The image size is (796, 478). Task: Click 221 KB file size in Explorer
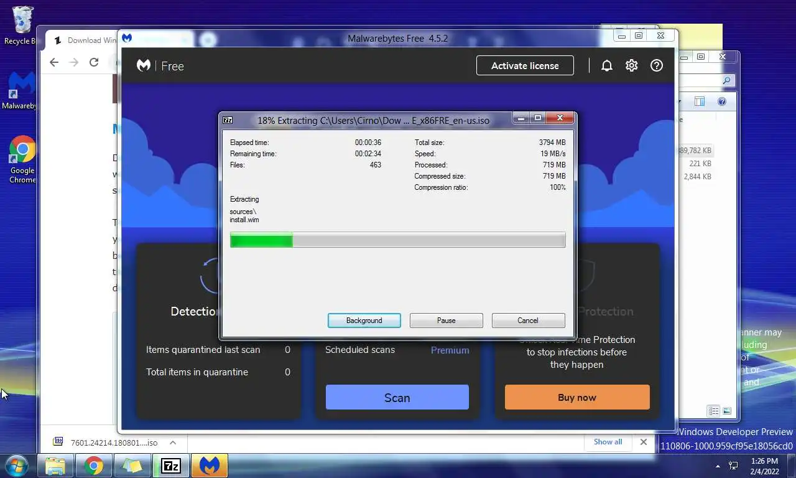click(x=700, y=164)
